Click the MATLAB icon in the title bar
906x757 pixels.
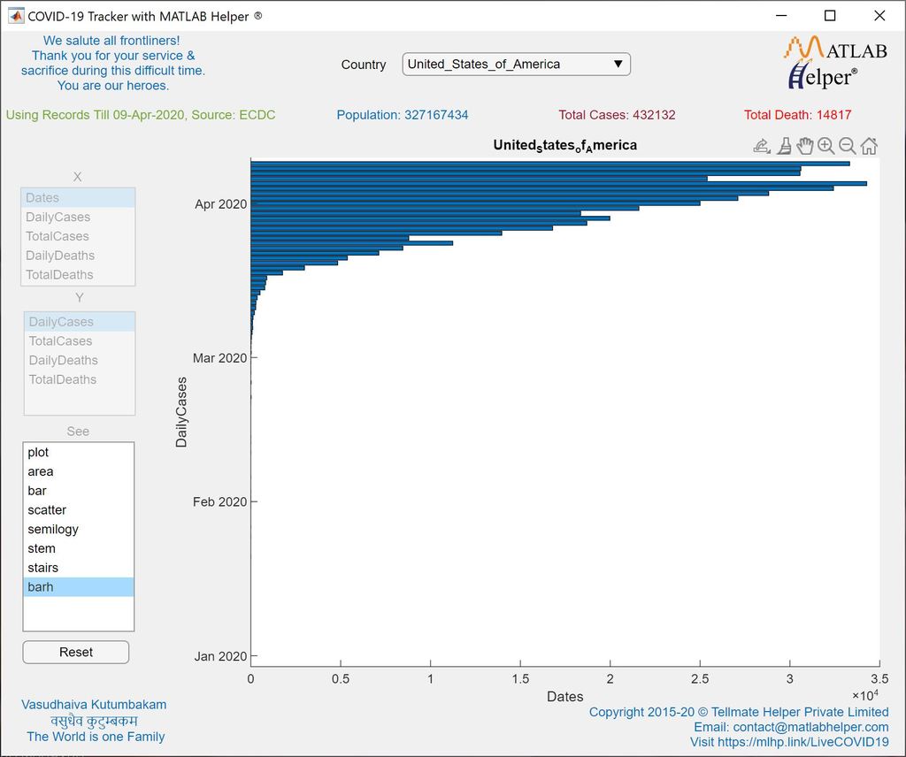tap(16, 15)
